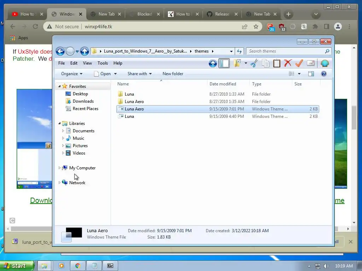Open the Tools menu
This screenshot has width=362, height=271.
coord(103,63)
